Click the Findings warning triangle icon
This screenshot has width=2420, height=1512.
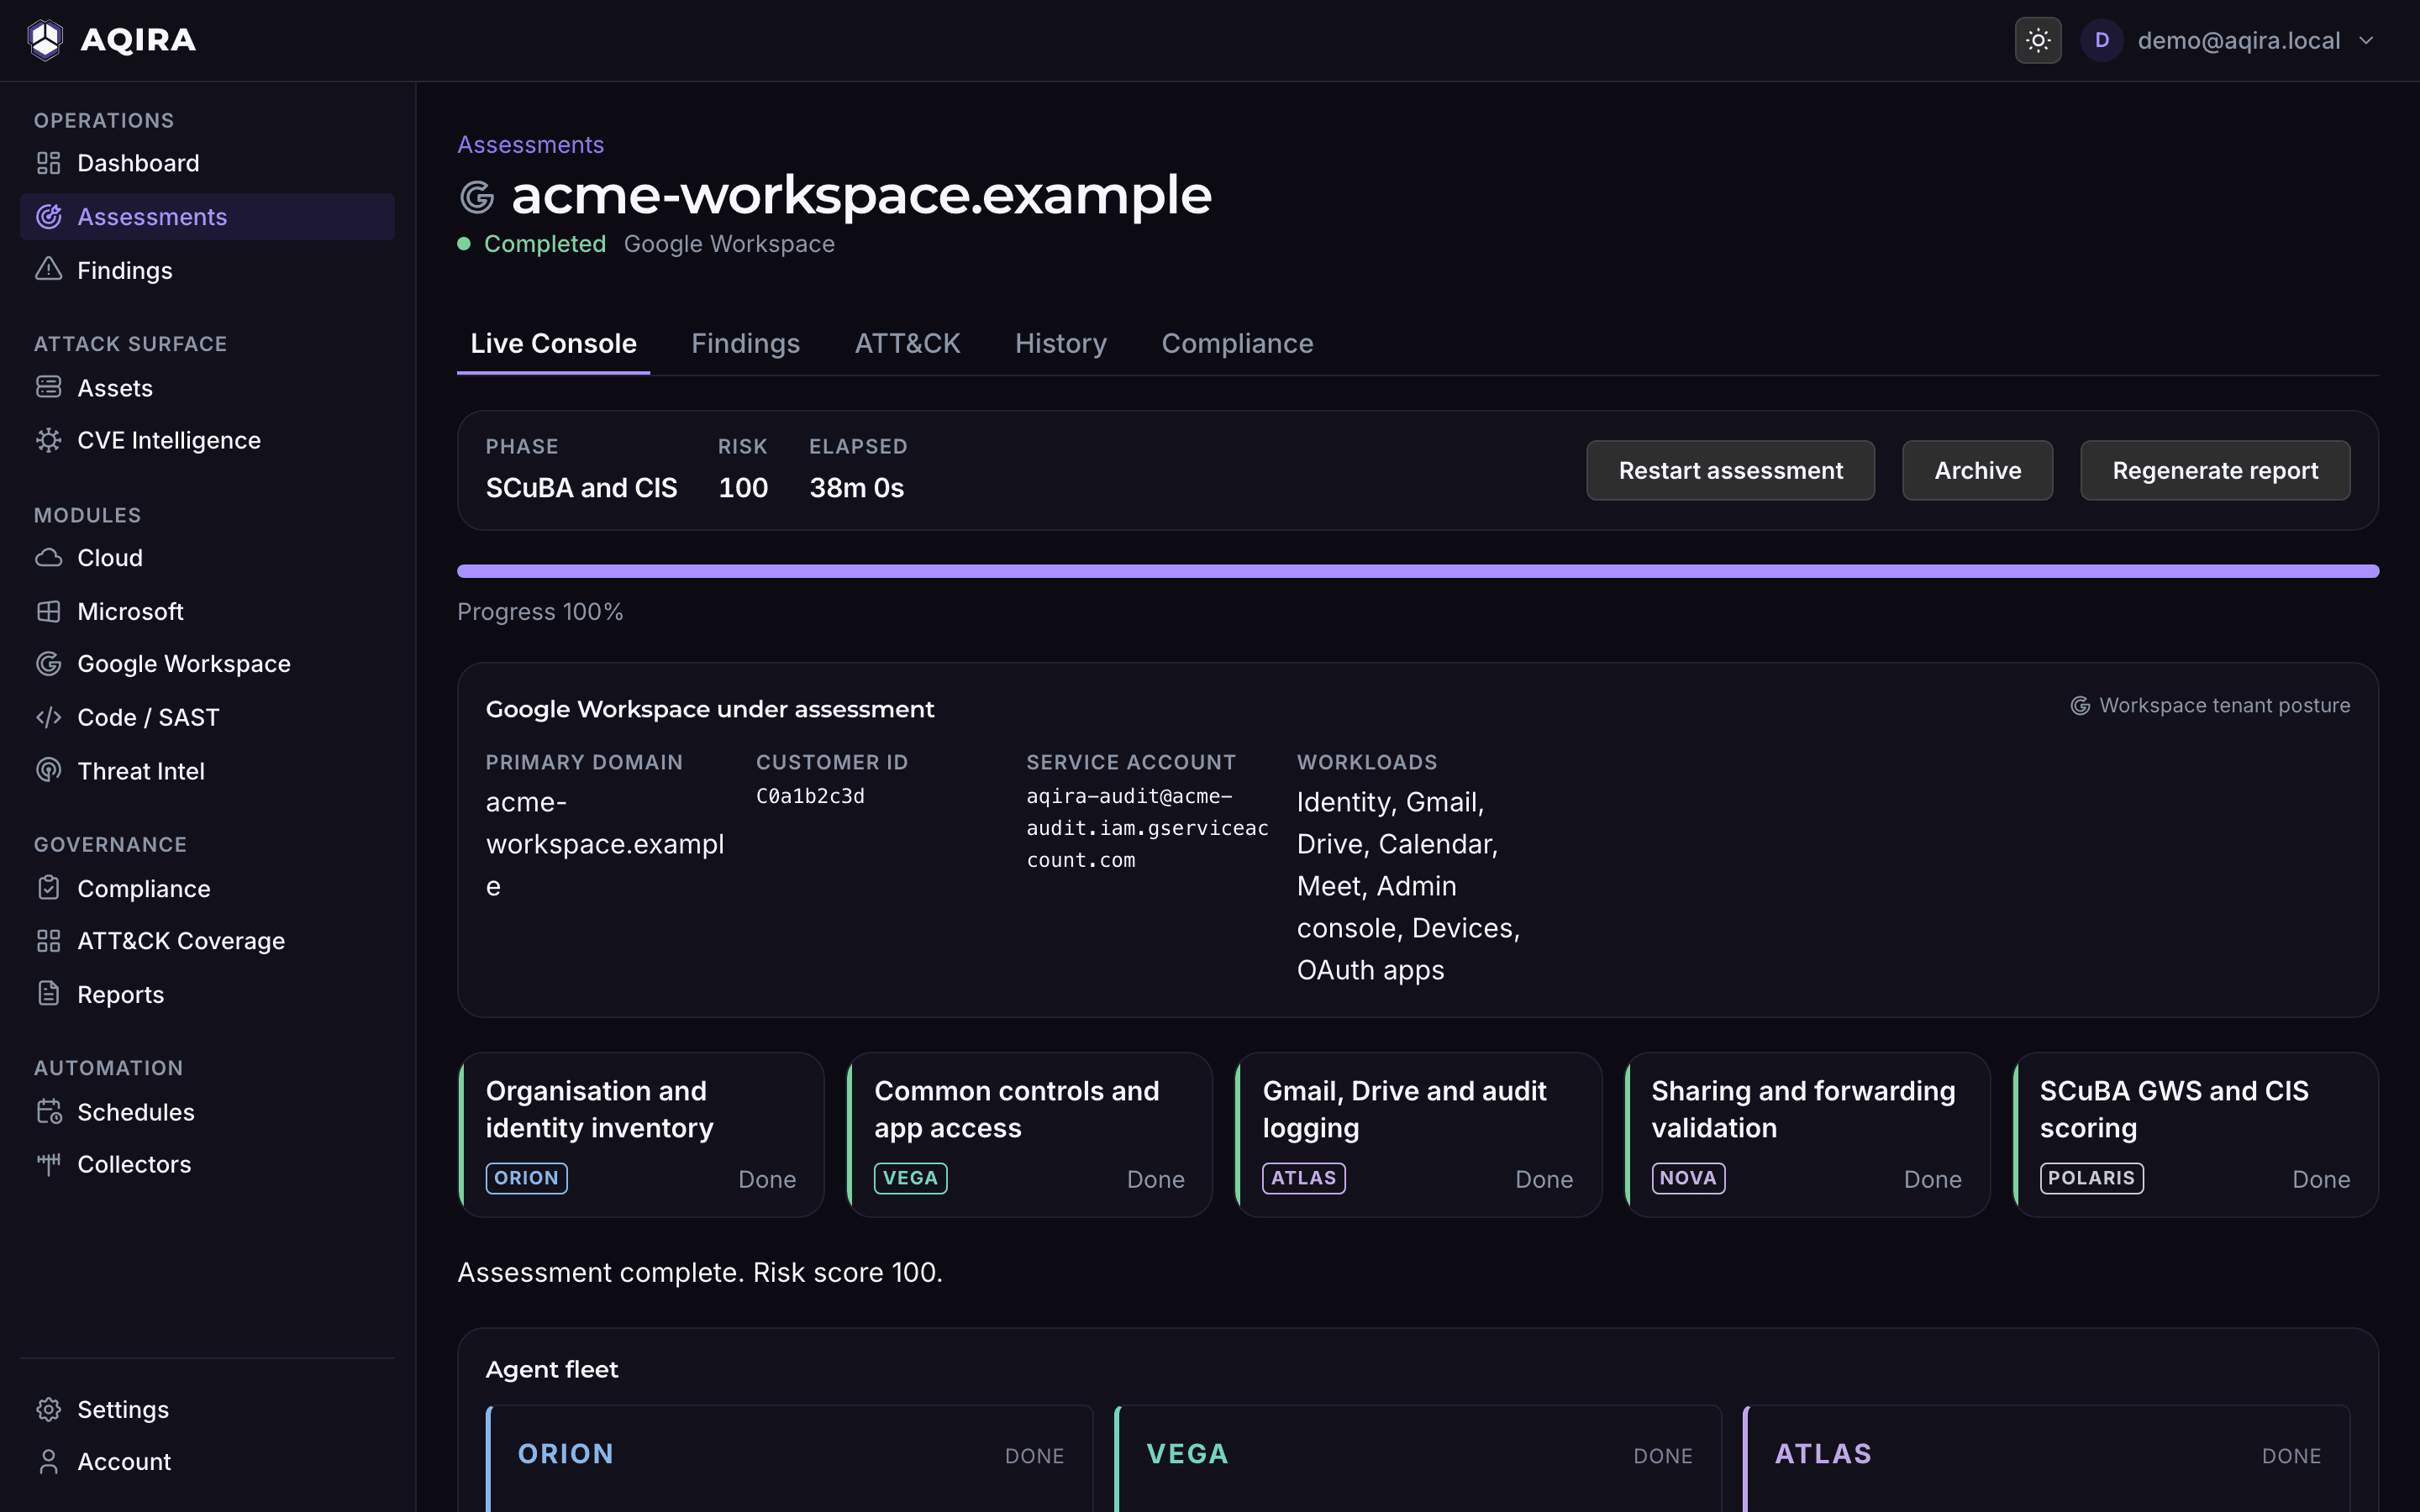tap(48, 270)
